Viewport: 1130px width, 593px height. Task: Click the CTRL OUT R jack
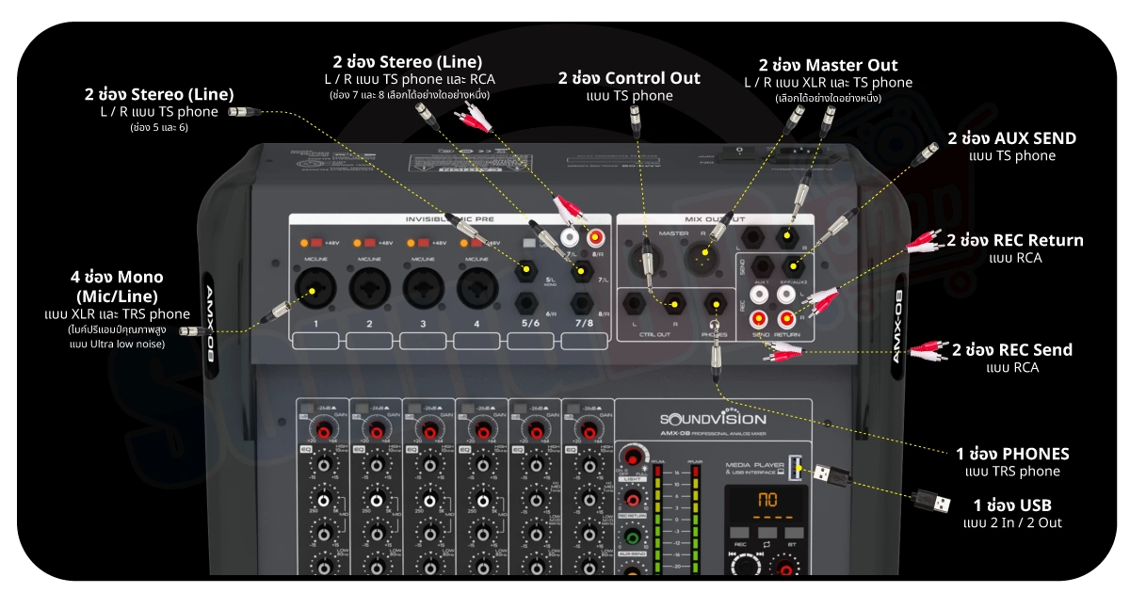tap(673, 305)
